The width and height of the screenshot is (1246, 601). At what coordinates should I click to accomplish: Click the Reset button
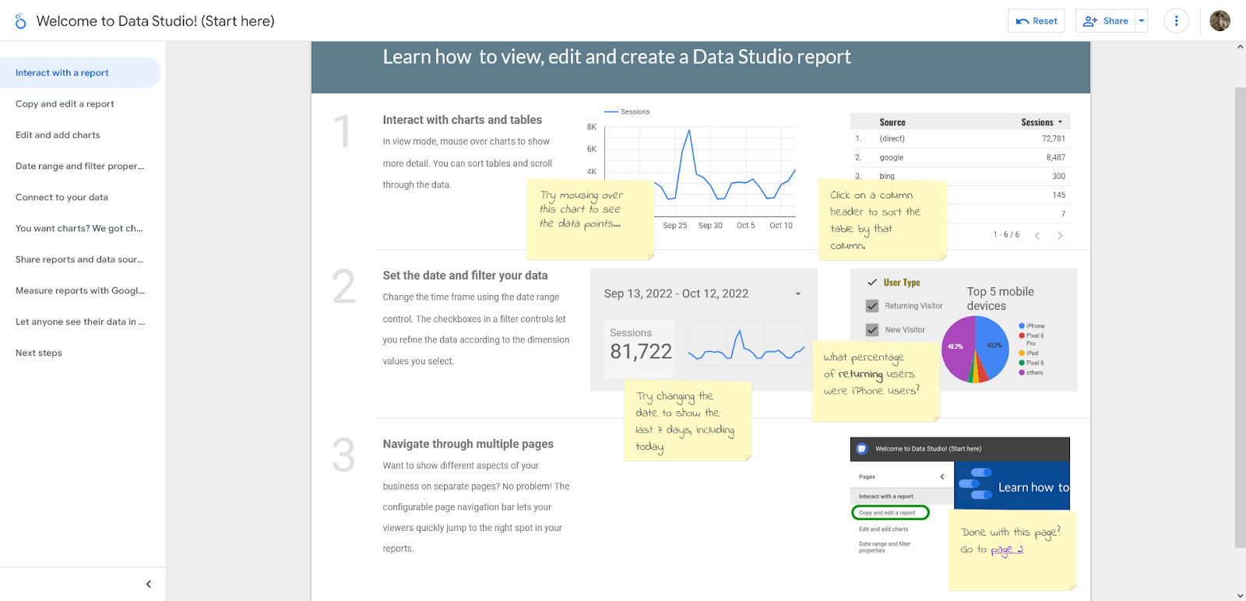[x=1037, y=21]
